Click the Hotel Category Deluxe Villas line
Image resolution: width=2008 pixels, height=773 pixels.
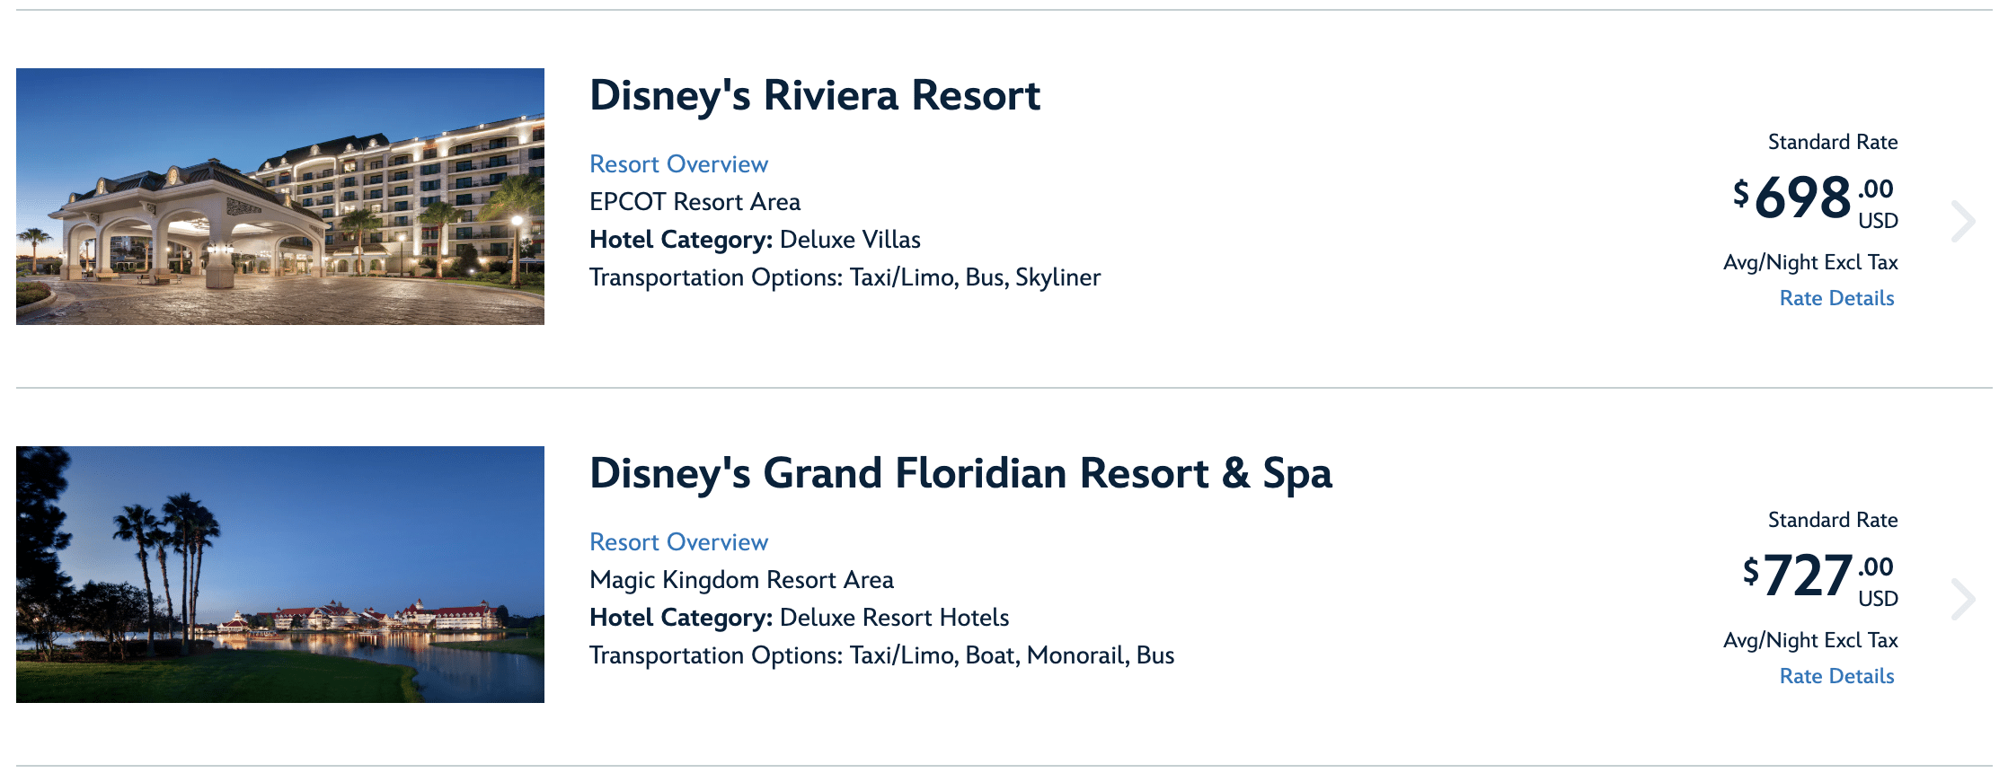coord(755,240)
